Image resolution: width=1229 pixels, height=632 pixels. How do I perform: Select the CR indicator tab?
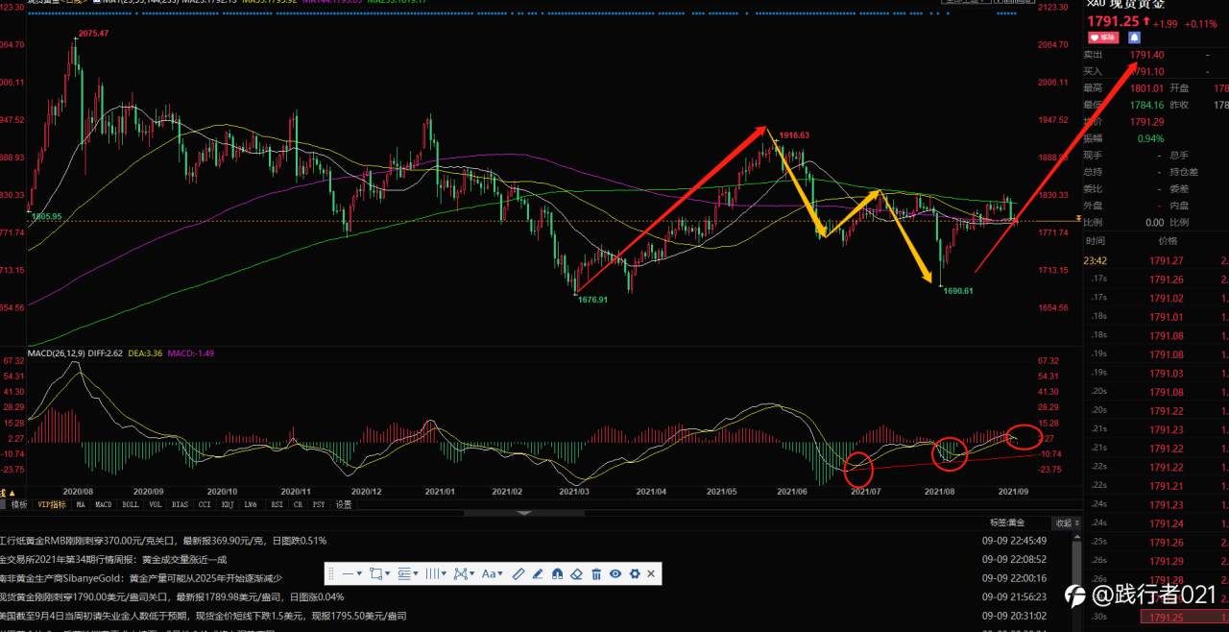click(298, 503)
